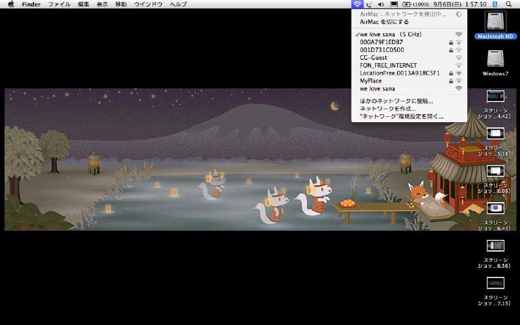Viewport: 520px width, 325px height.
Task: Open the battery (100%) status menu
Action: pos(415,5)
